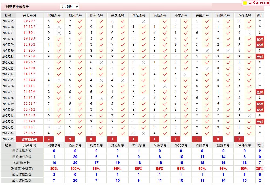The width and height of the screenshot is (270, 186).
Task: Click the 目前连错次数 row label
Action: click(x=22, y=151)
